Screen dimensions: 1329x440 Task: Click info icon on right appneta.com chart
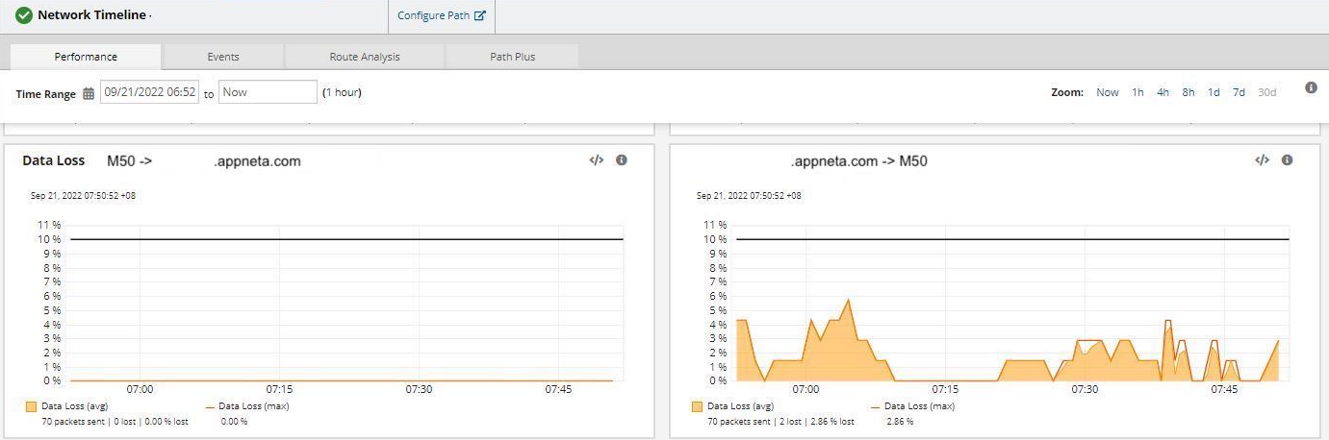coord(1287,160)
